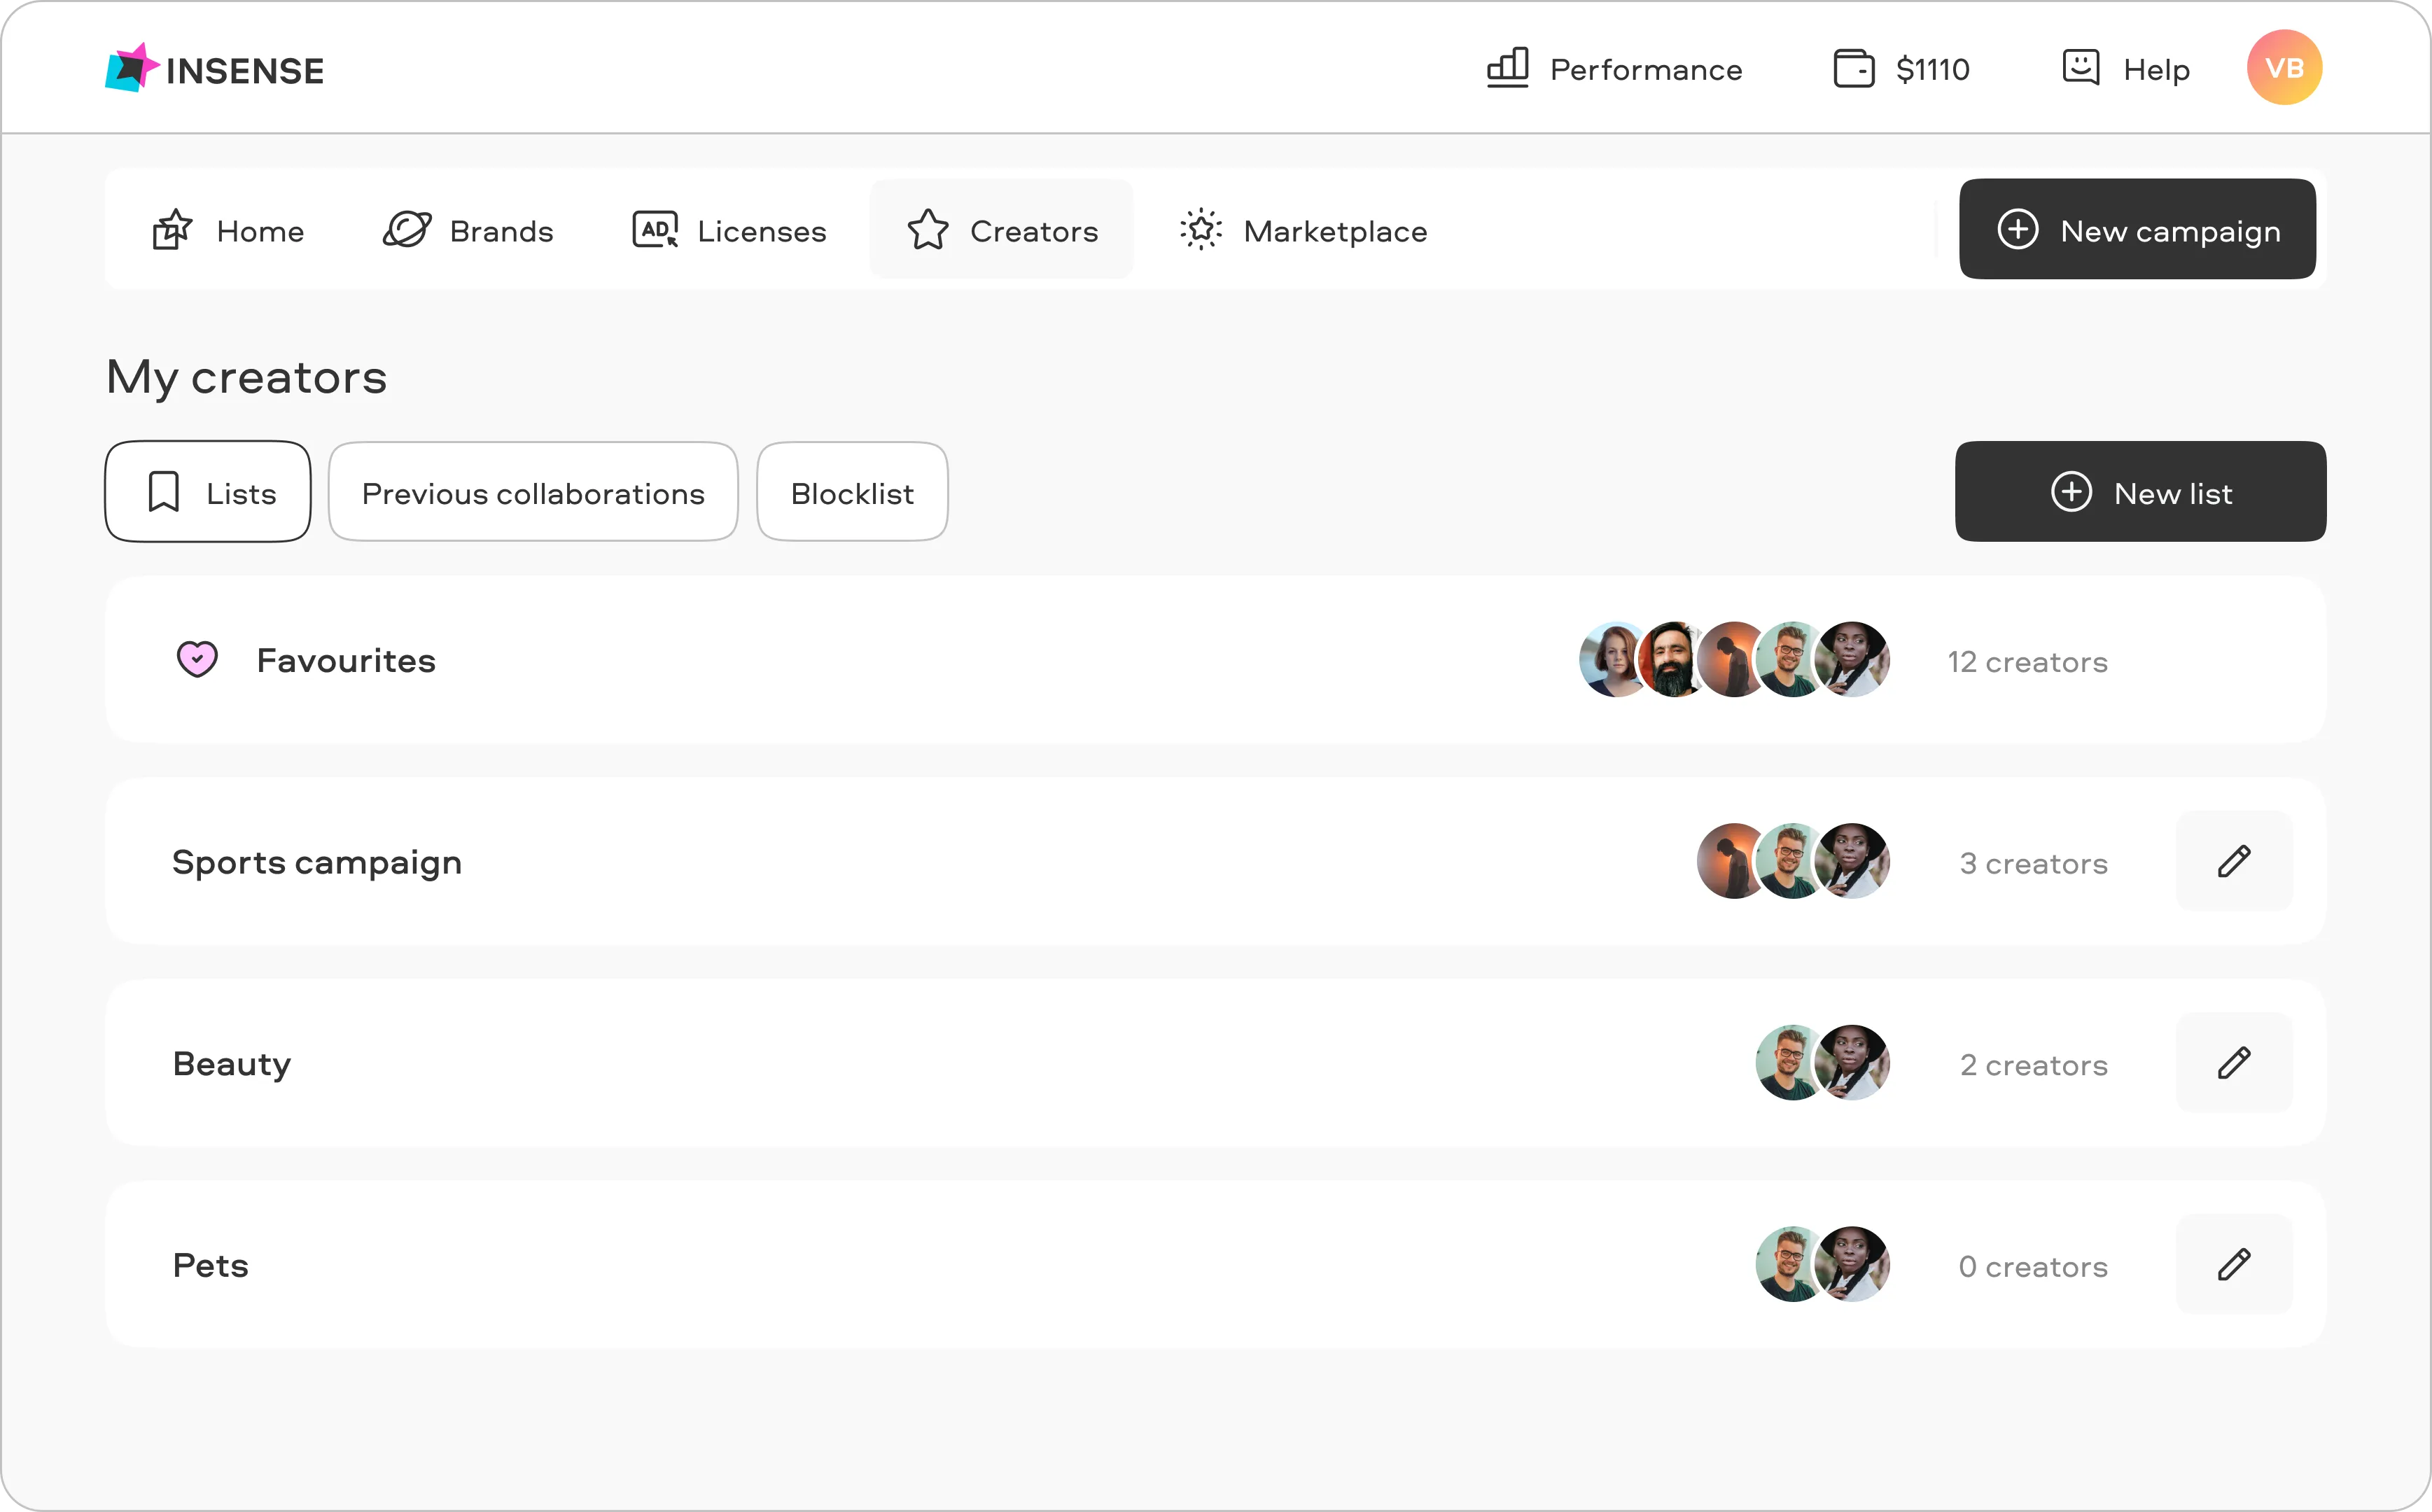Edit the Beauty list with the pencil icon
Image resolution: width=2432 pixels, height=1512 pixels.
click(2234, 1063)
